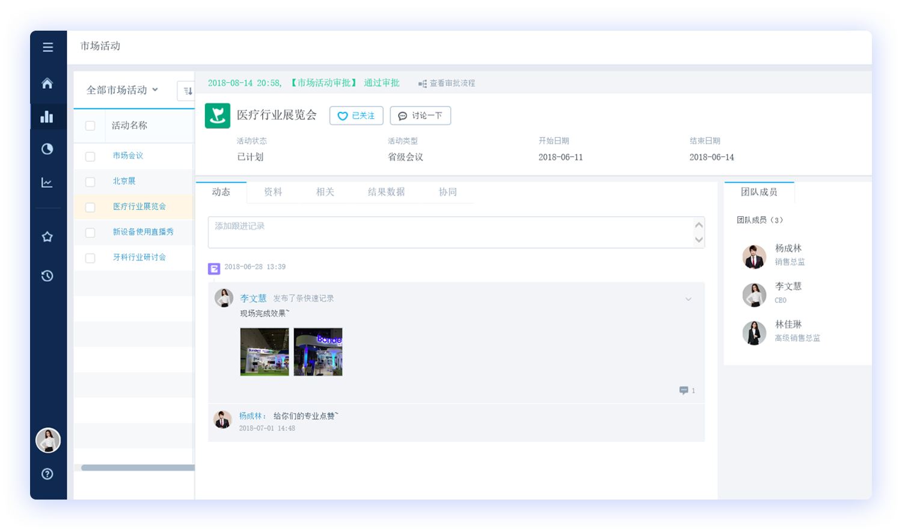Click the 已关注 follow button
Viewport: 902px width, 529px height.
click(356, 115)
